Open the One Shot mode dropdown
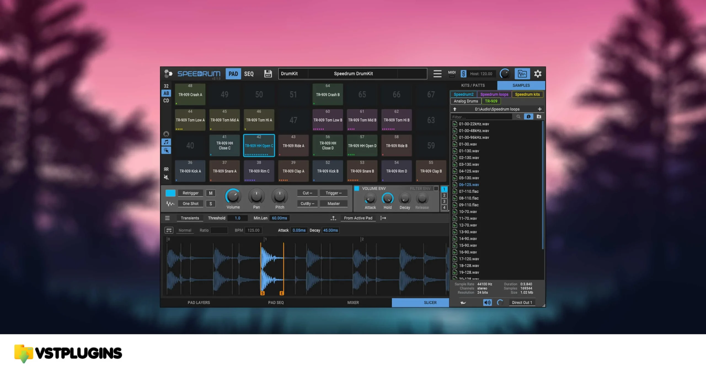The width and height of the screenshot is (706, 374). point(190,204)
